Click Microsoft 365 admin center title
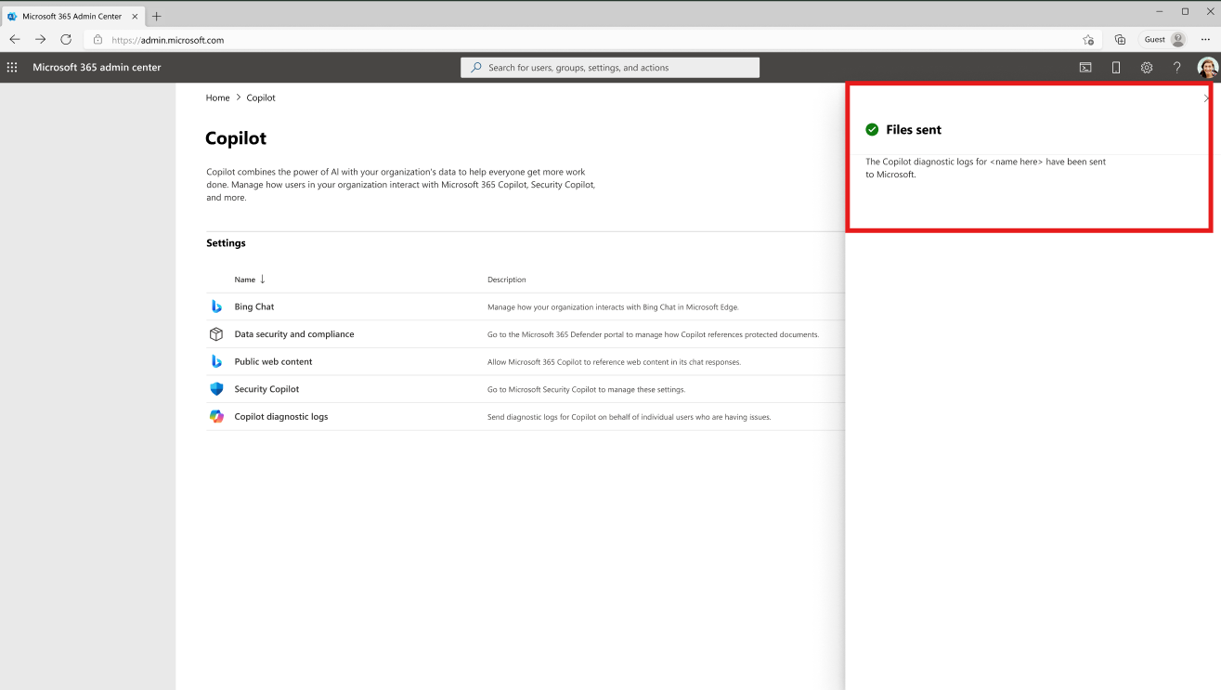The image size is (1221, 690). tap(97, 67)
